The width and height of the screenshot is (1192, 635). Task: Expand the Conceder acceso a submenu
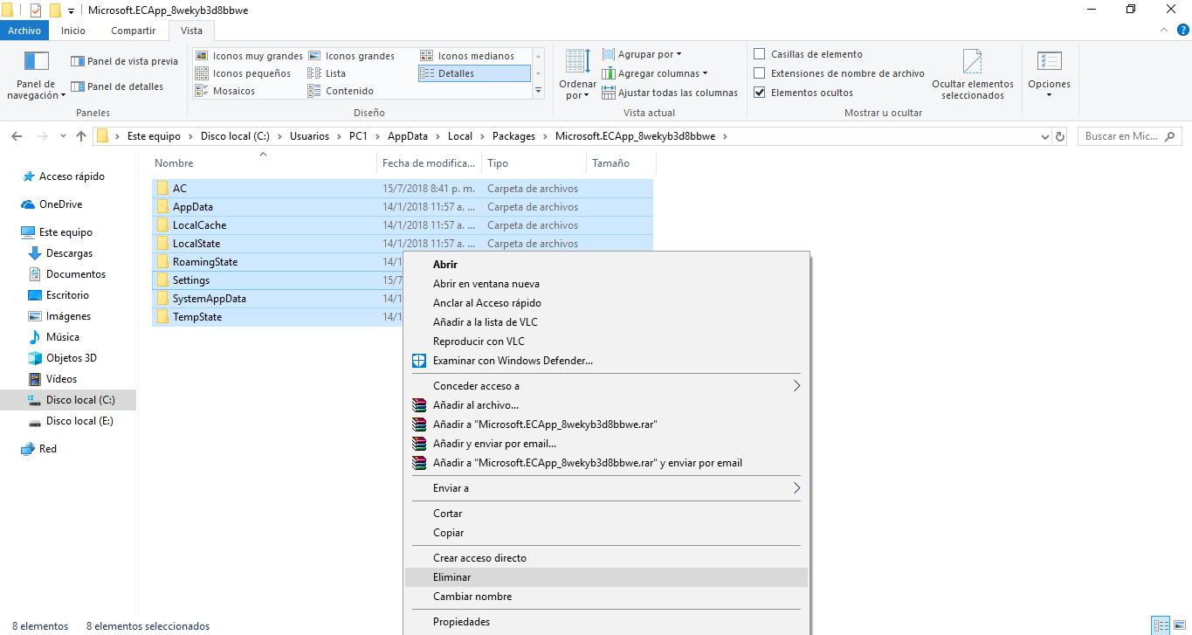(x=607, y=386)
